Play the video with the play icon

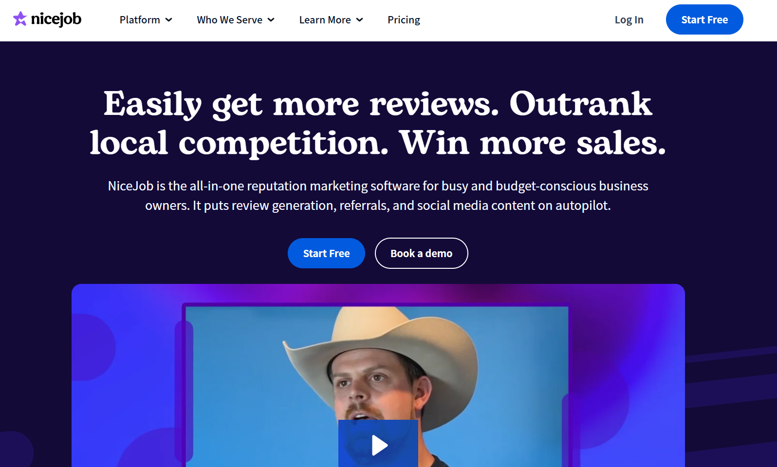[378, 444]
